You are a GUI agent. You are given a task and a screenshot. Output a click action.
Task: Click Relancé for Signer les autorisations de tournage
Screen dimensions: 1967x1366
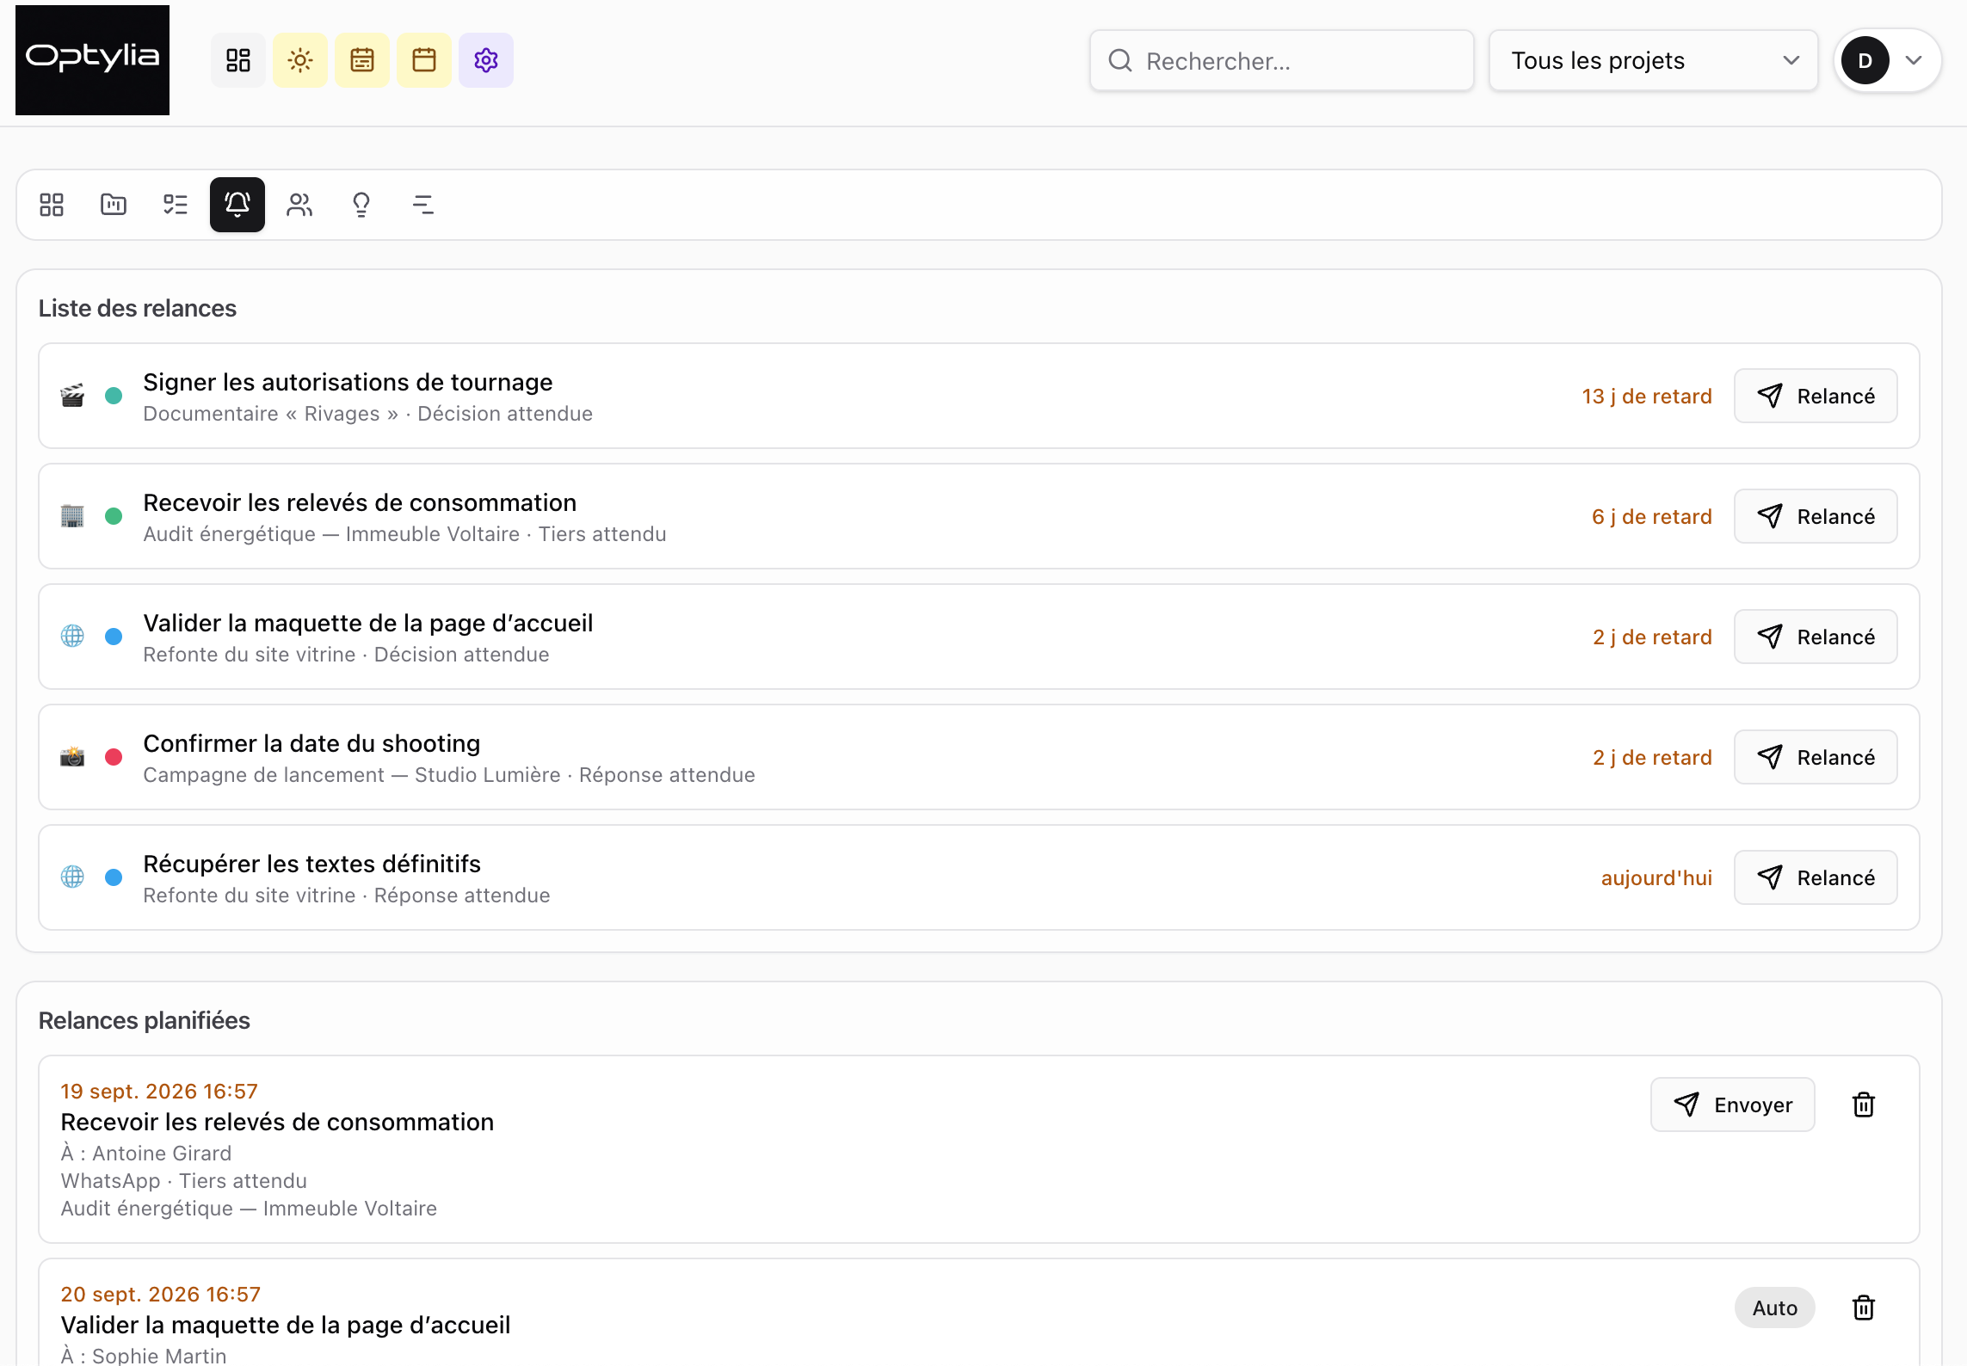coord(1816,396)
